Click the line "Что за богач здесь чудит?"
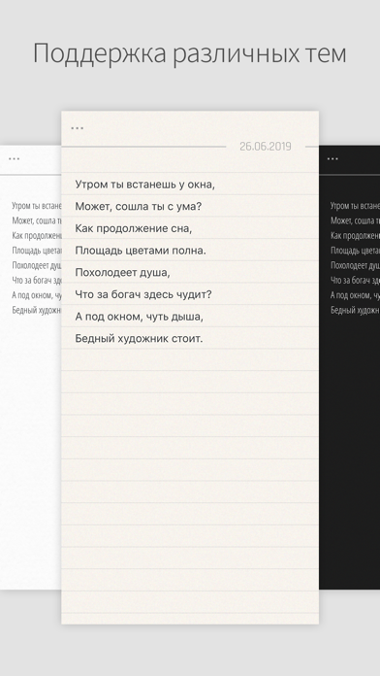The width and height of the screenshot is (380, 676). [x=143, y=294]
